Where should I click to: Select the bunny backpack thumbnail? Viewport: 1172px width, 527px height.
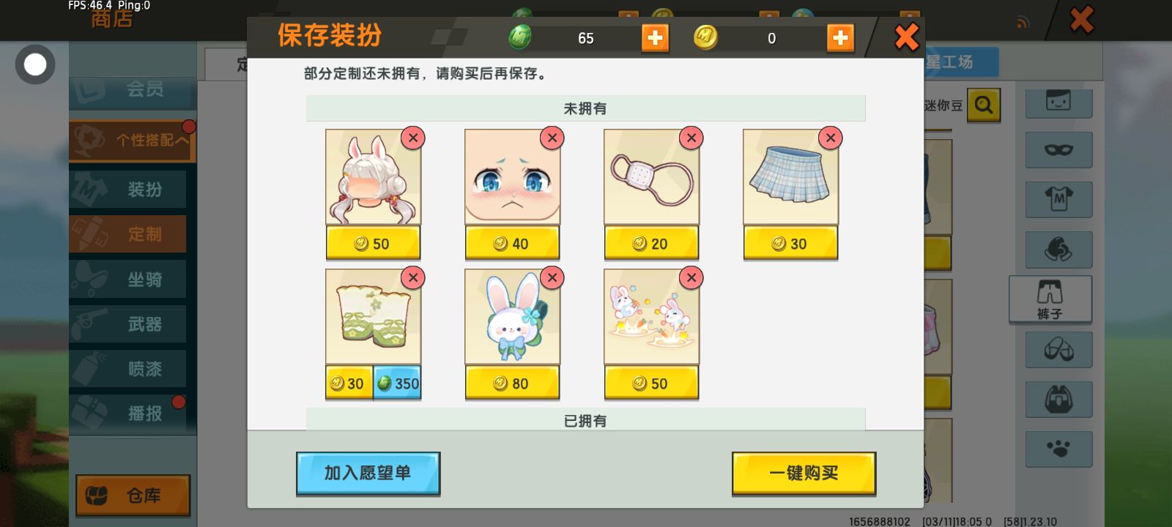(512, 317)
